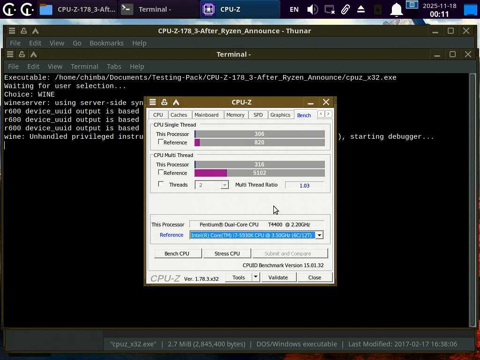Click shade-up arrow in Terminal title bar
The image size is (480, 360).
[x=34, y=54]
